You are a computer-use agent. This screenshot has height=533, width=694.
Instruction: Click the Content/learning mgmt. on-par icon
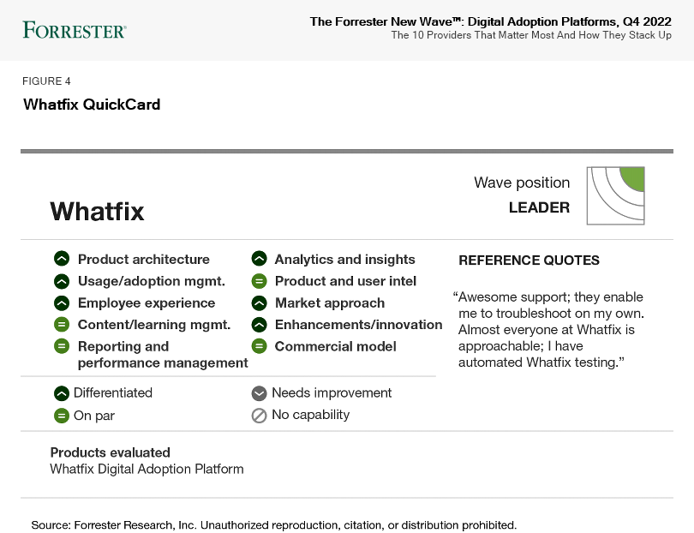[62, 325]
